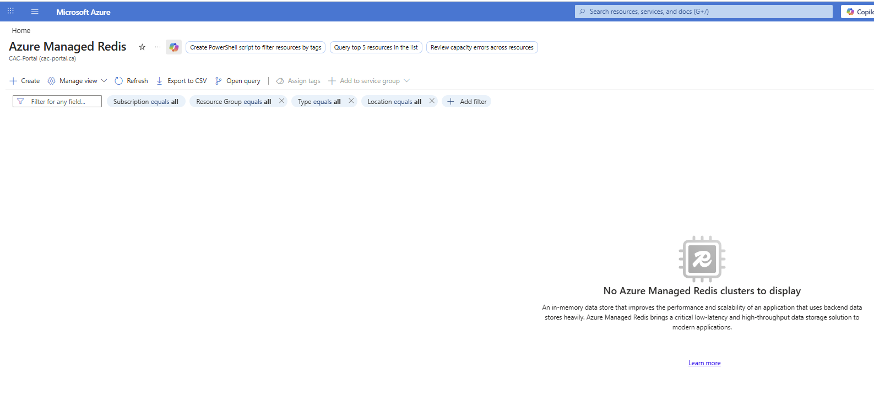Click the 'No Azure Managed Redis clusters to display' heading
Image resolution: width=874 pixels, height=396 pixels.
702,291
